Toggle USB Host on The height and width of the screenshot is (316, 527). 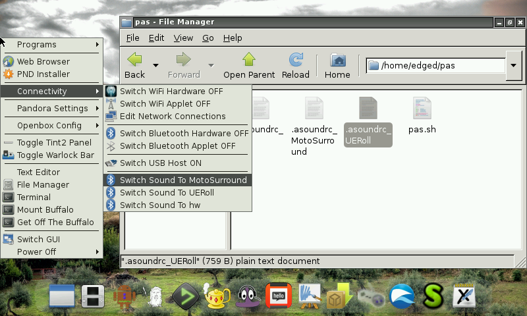[x=161, y=163]
